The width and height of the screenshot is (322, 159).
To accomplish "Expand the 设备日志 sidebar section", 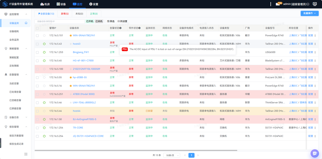I will [x=16, y=117].
